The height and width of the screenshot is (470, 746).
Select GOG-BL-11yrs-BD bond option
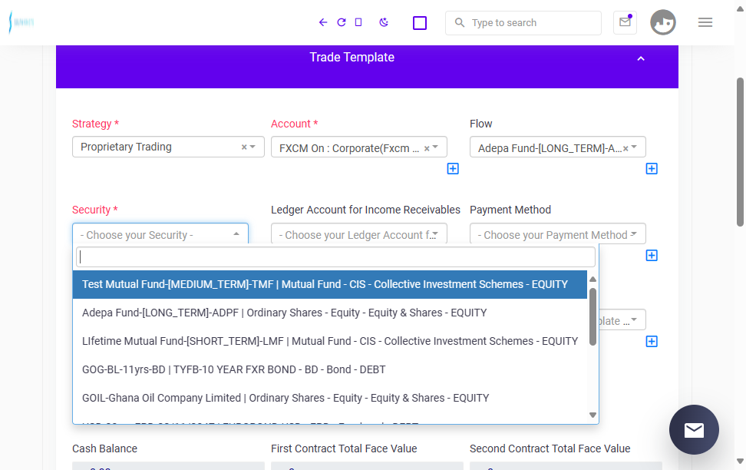pyautogui.click(x=330, y=369)
